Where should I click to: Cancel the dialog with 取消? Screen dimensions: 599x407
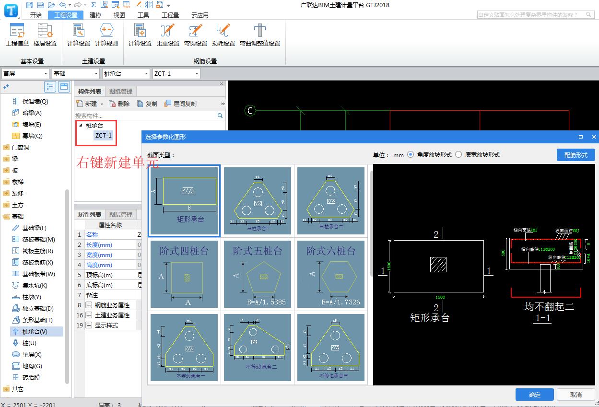pyautogui.click(x=576, y=395)
